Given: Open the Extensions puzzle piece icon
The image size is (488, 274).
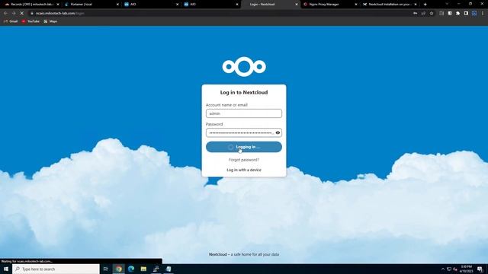Looking at the screenshot, I should pyautogui.click(x=457, y=14).
